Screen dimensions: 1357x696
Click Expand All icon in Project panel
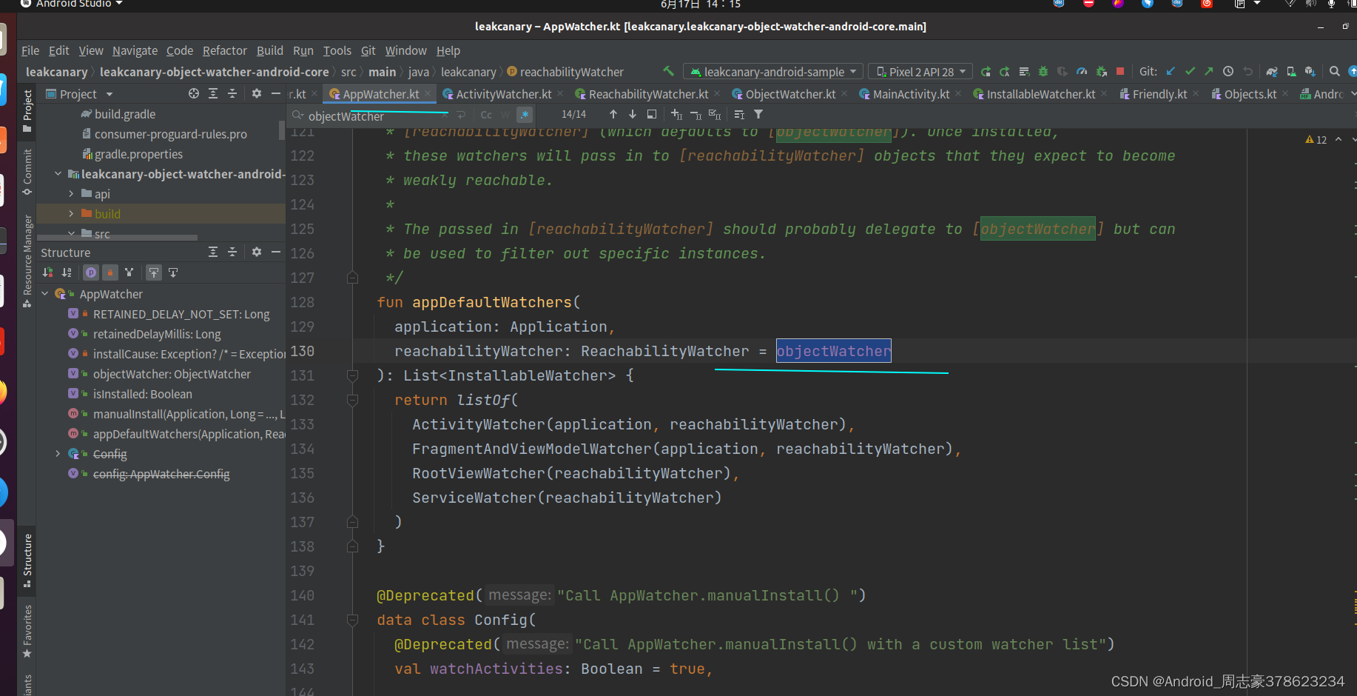point(213,93)
